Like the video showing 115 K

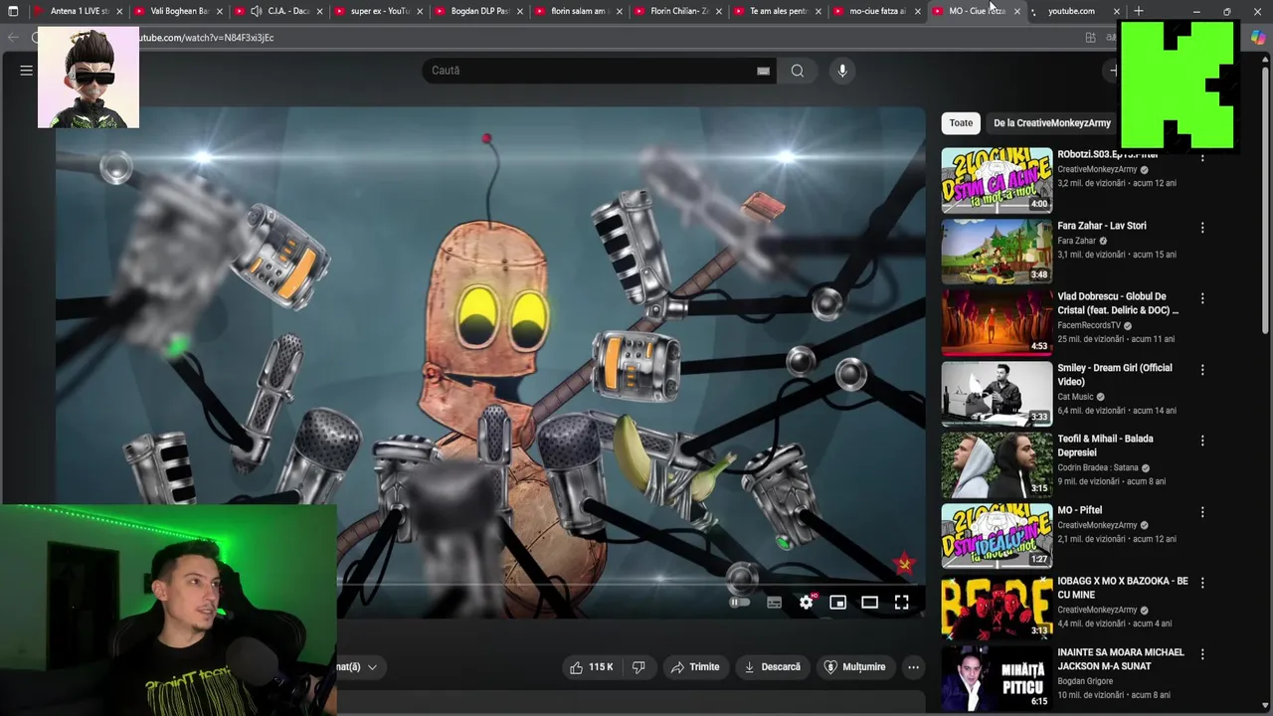click(x=591, y=667)
